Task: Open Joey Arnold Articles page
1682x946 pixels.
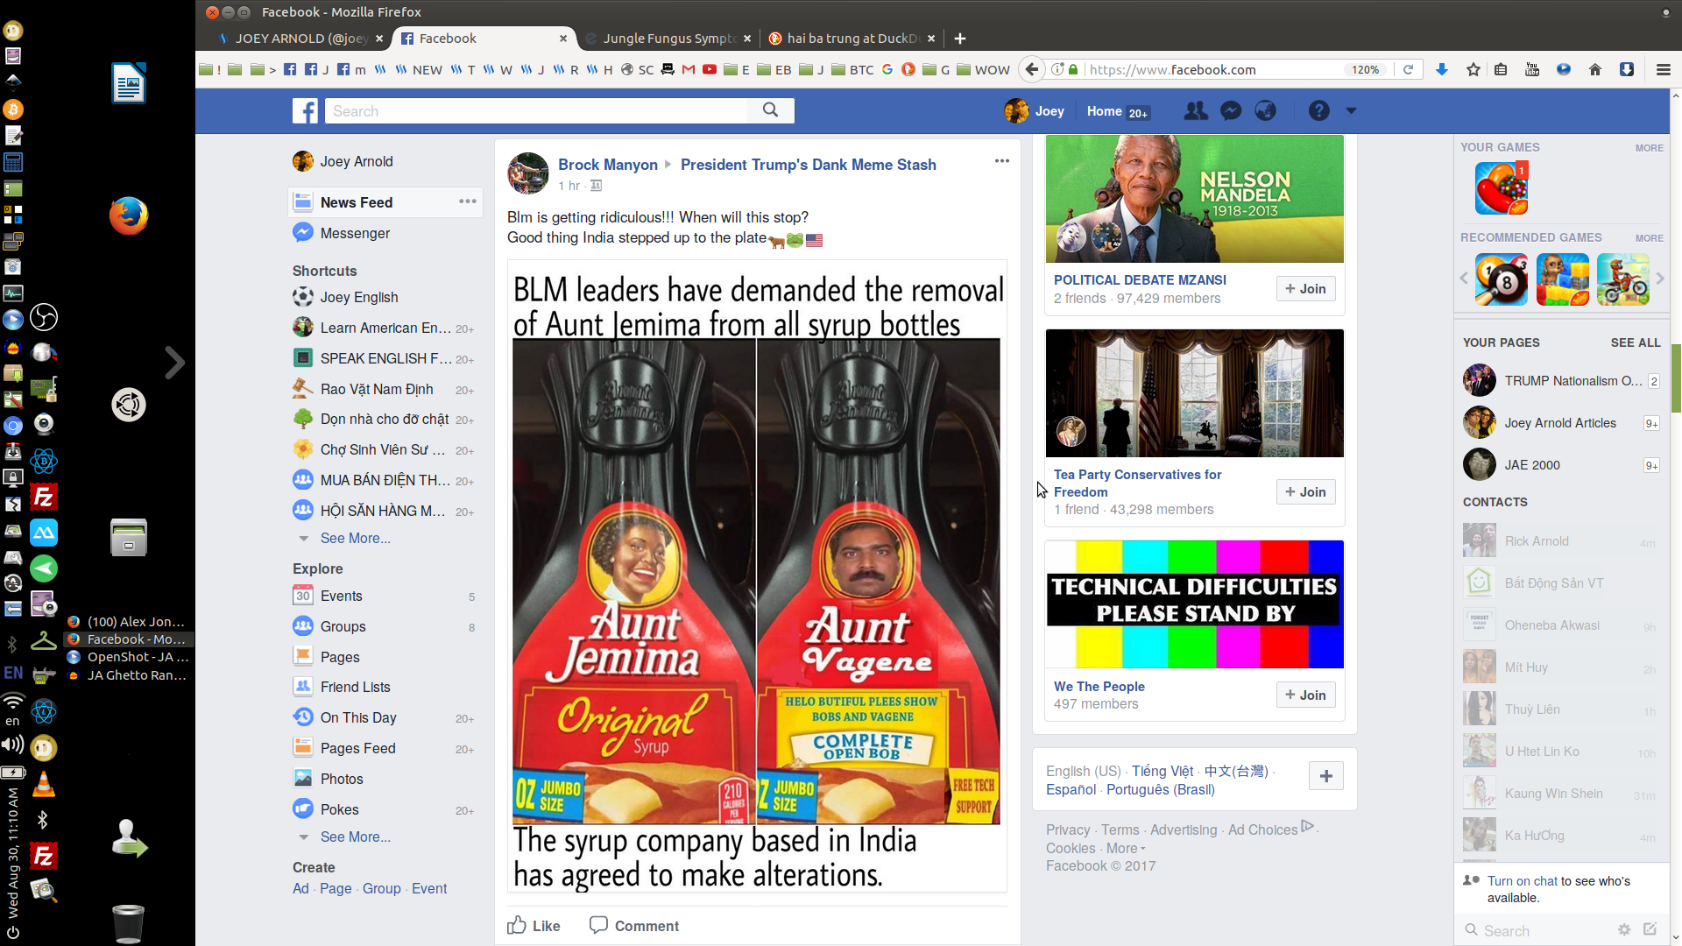Action: click(x=1561, y=423)
